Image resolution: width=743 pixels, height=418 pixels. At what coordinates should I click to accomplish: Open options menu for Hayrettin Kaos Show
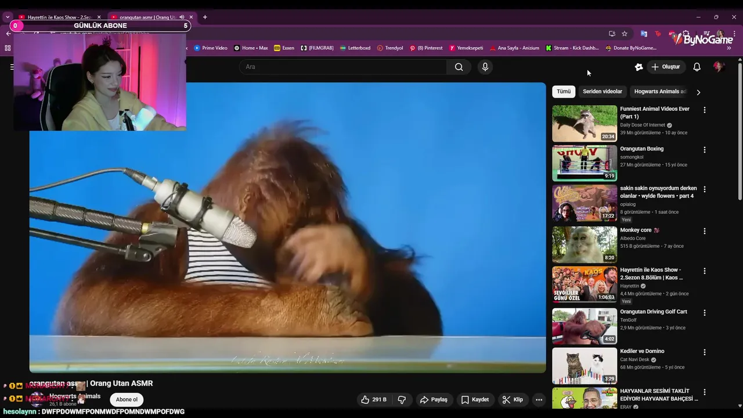705,271
